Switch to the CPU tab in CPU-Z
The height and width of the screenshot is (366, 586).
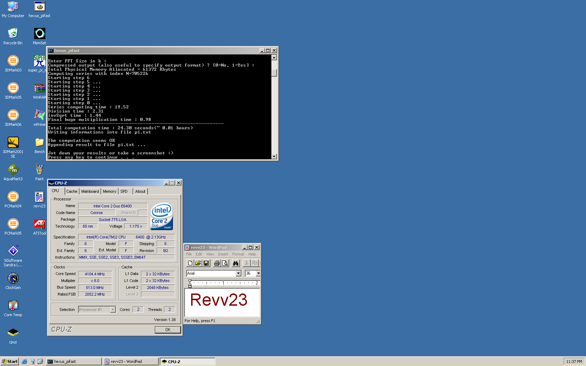click(x=55, y=191)
